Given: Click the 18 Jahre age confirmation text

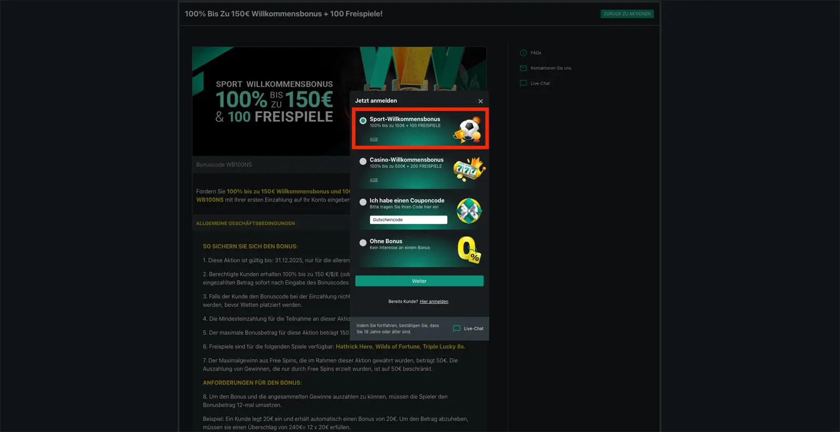Looking at the screenshot, I should (397, 329).
